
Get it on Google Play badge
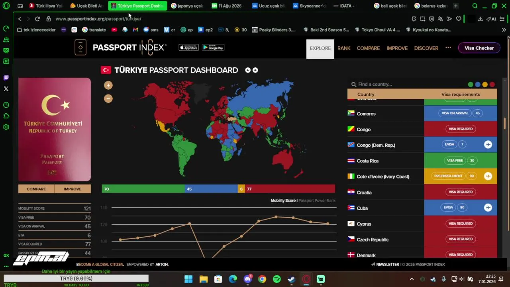click(213, 47)
